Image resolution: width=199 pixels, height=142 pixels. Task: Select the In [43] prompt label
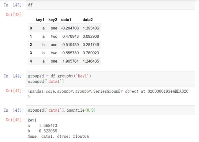coord(14,5)
